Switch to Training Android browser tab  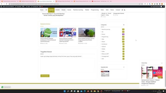(x=10, y=1)
